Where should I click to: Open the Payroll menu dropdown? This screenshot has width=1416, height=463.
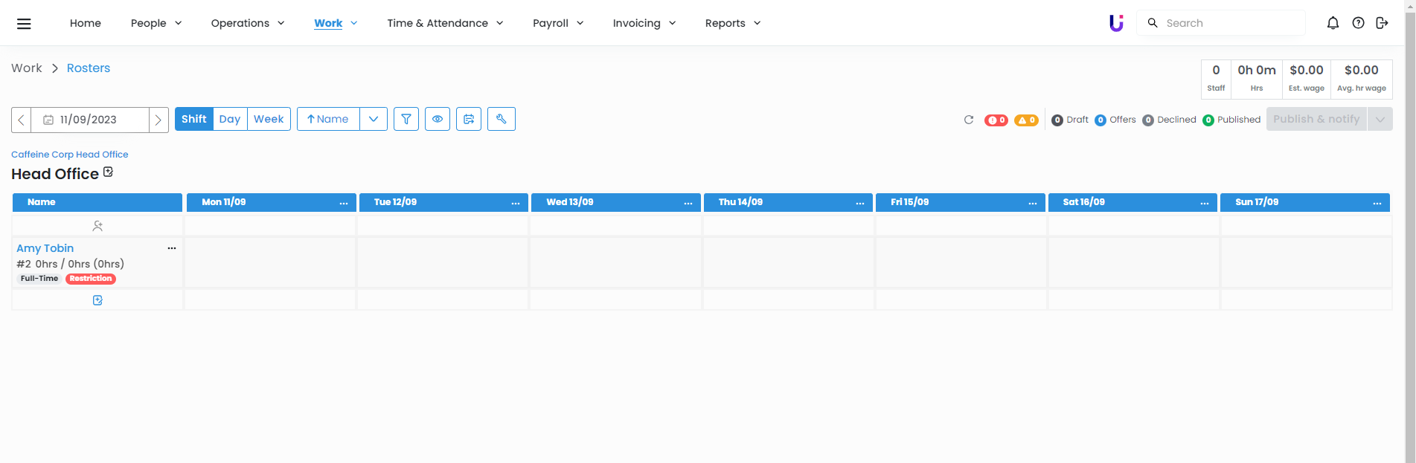click(558, 23)
